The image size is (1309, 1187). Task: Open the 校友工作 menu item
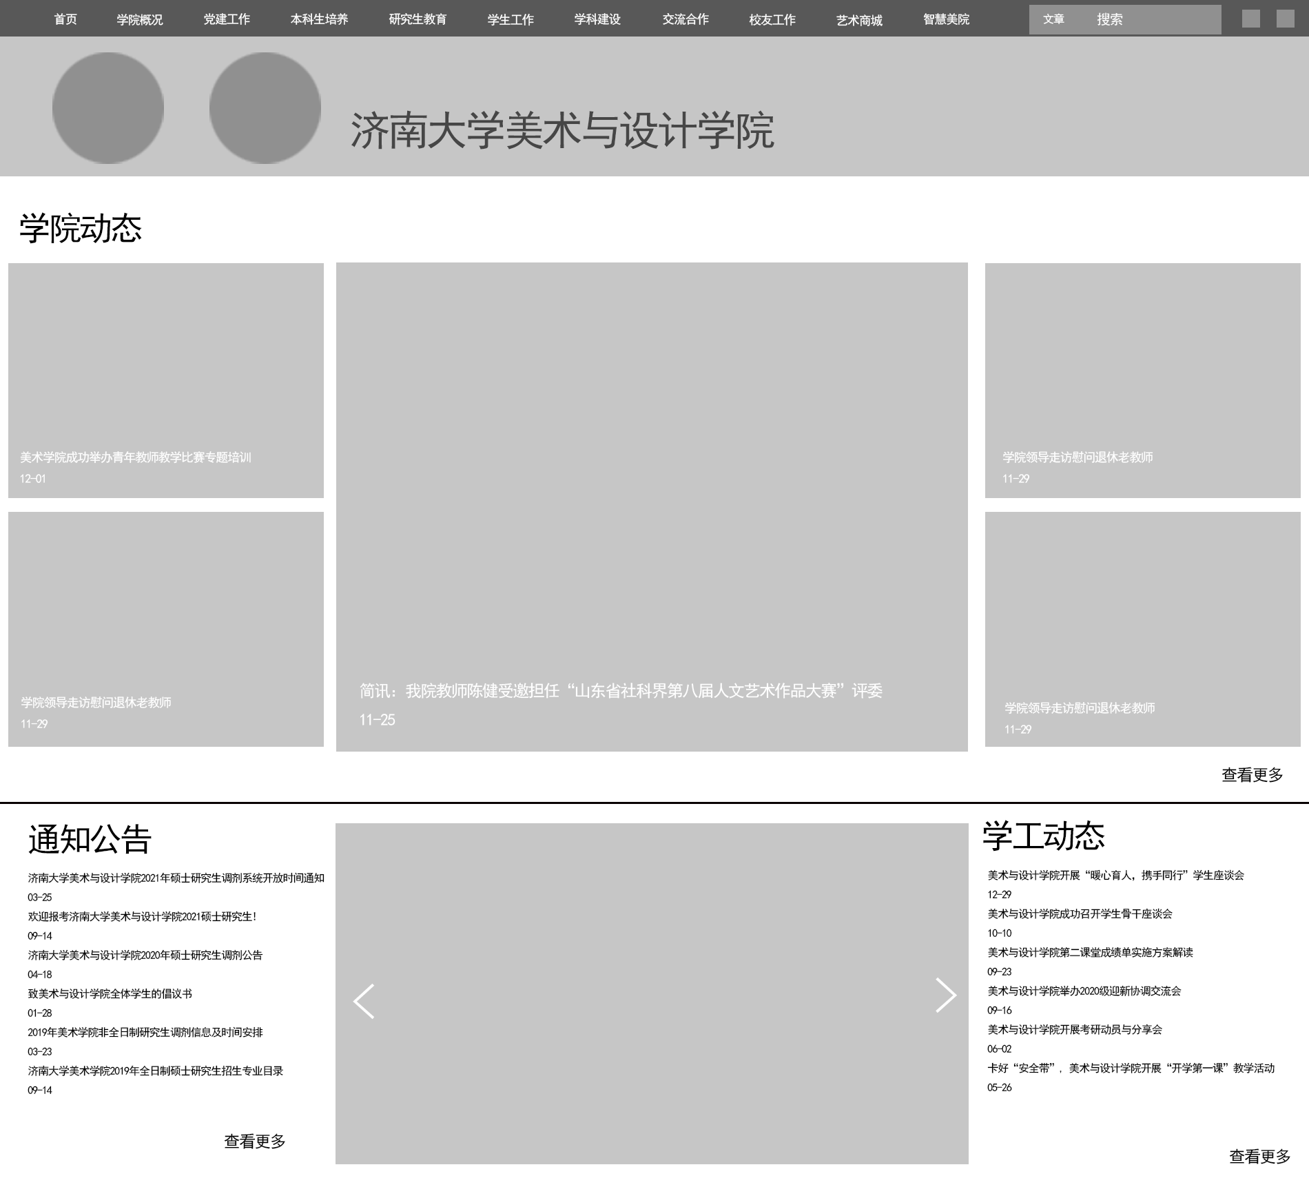click(772, 20)
